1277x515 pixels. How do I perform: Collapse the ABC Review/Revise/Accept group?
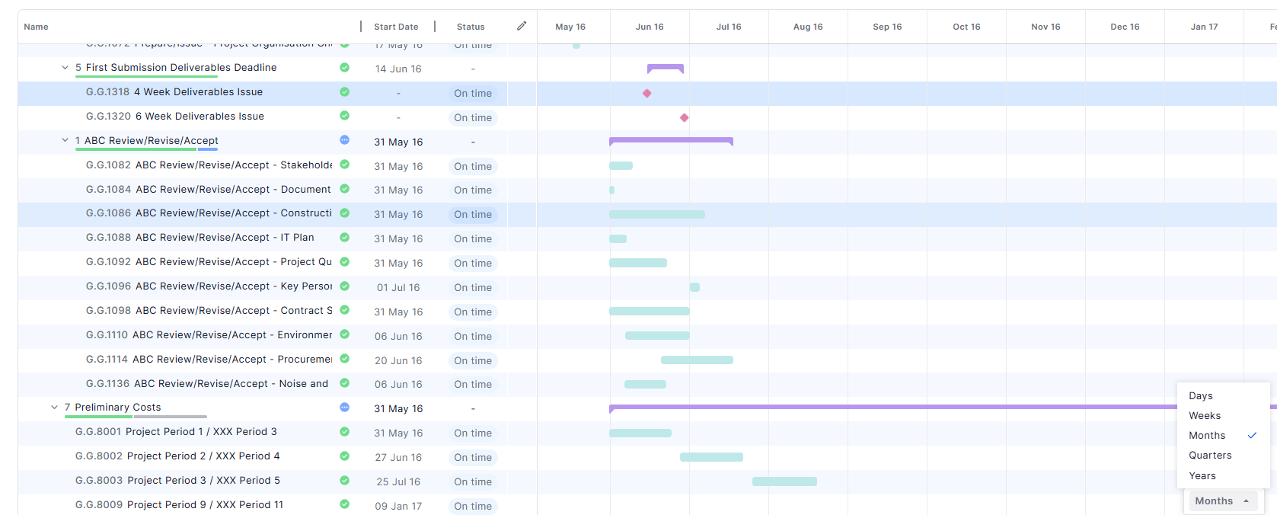65,140
